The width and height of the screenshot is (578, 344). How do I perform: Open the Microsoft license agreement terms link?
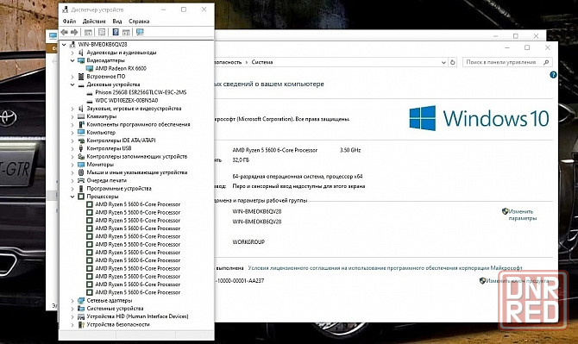386,268
